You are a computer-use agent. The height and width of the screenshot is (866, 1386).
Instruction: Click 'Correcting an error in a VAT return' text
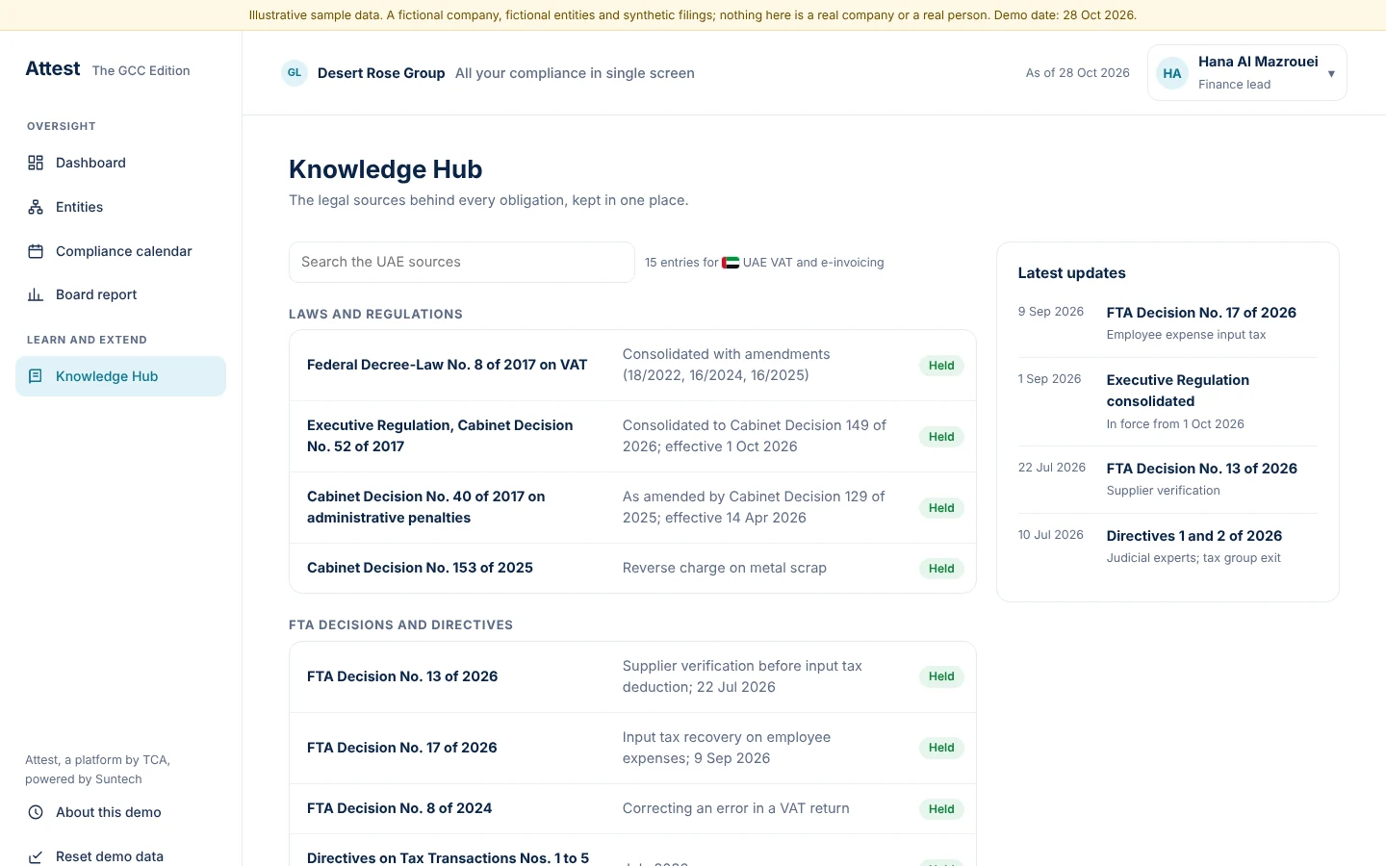point(736,808)
